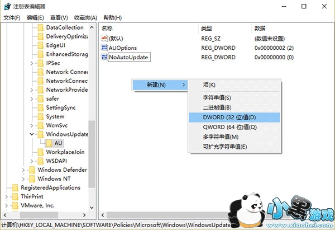Click the 类型 column header
335x230 pixels.
225,29
